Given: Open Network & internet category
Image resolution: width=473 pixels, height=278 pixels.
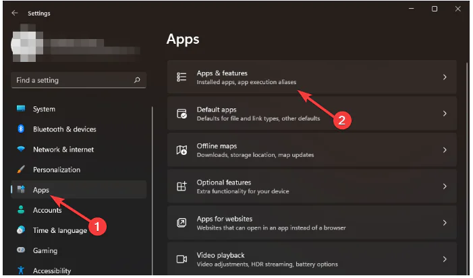Looking at the screenshot, I should coord(79,149).
